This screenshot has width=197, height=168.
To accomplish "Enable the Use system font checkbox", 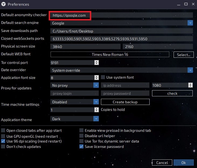I will point(103,77).
